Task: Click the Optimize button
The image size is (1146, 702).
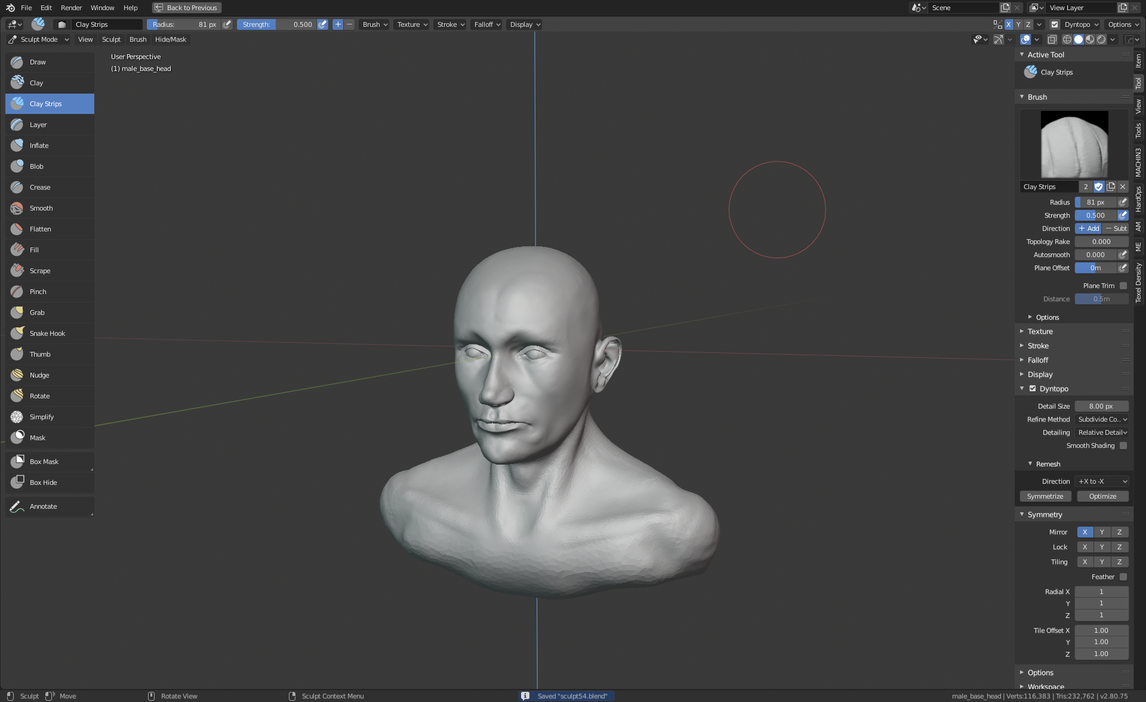Action: [1102, 496]
